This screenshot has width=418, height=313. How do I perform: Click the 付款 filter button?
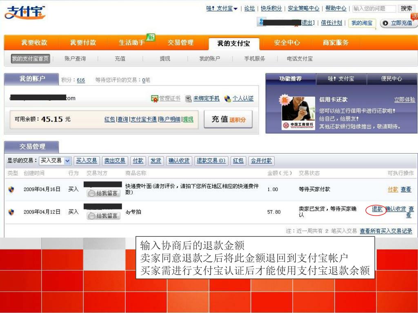pyautogui.click(x=138, y=161)
